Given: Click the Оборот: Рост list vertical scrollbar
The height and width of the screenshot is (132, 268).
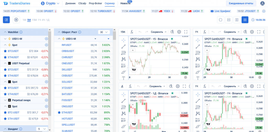Looking at the screenshot, I should 115,36.
